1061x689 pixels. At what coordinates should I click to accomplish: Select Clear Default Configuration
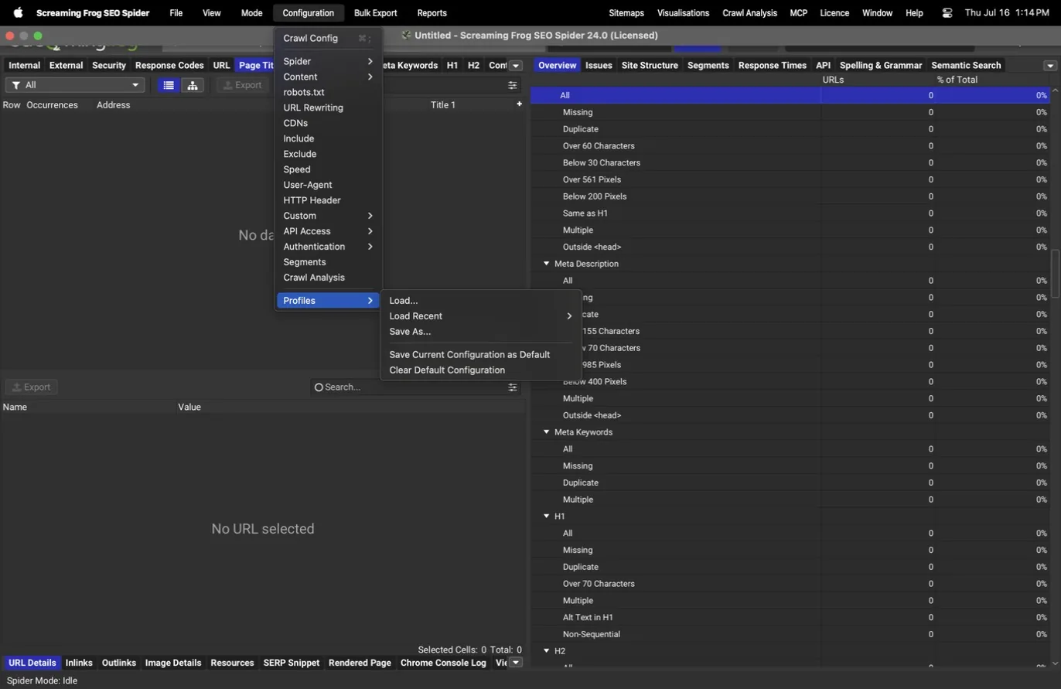[480, 370]
